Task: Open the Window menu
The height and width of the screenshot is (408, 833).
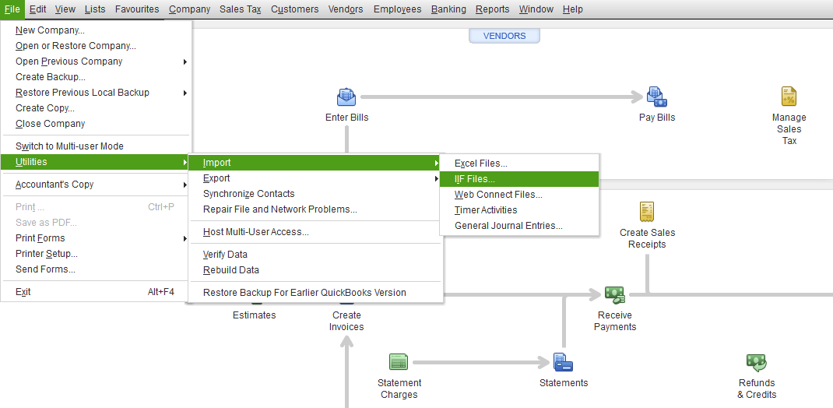Action: [x=536, y=9]
